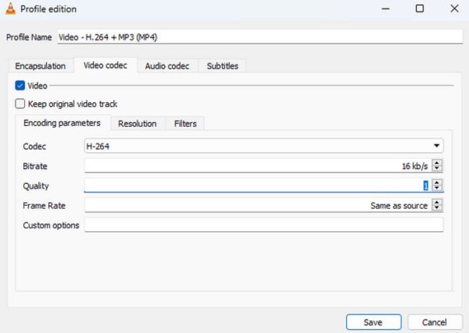Click the VLC cone icon in title bar
Image resolution: width=469 pixels, height=333 pixels.
11,9
